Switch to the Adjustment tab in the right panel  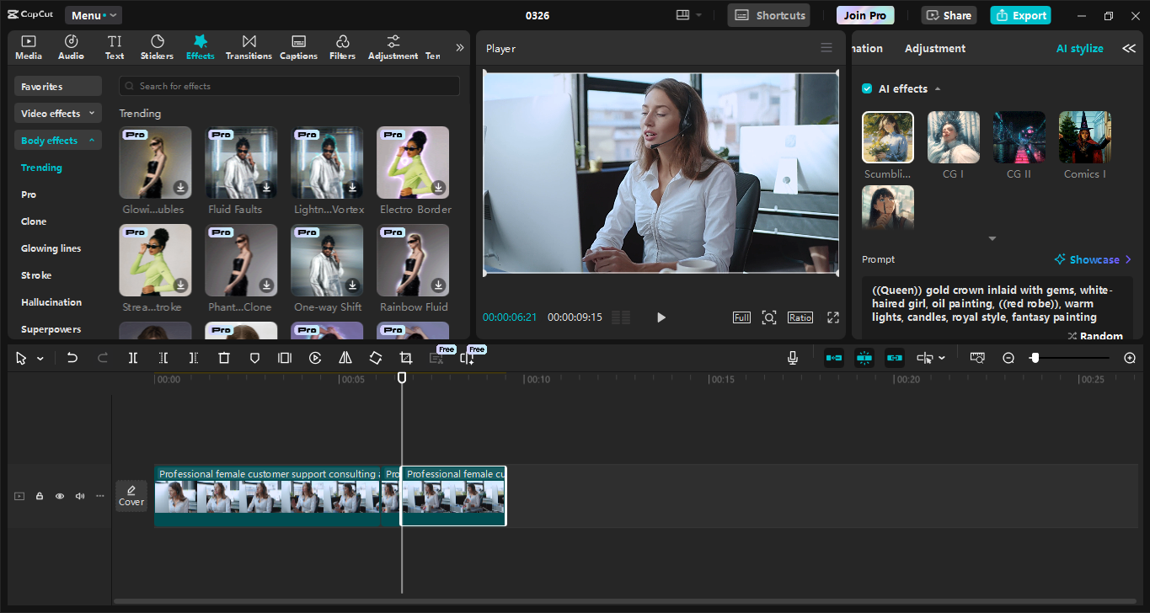(x=934, y=48)
